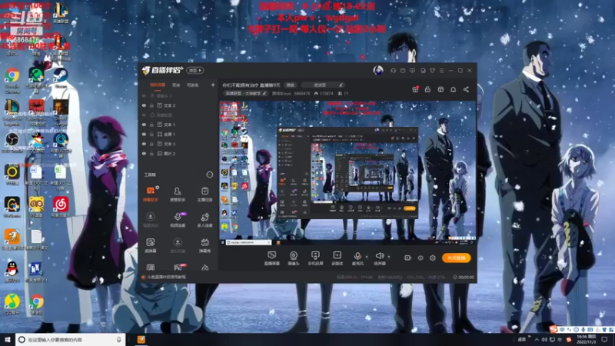The height and width of the screenshot is (346, 615).
Task: Open the 视频连麦 tool
Action: coord(178,220)
